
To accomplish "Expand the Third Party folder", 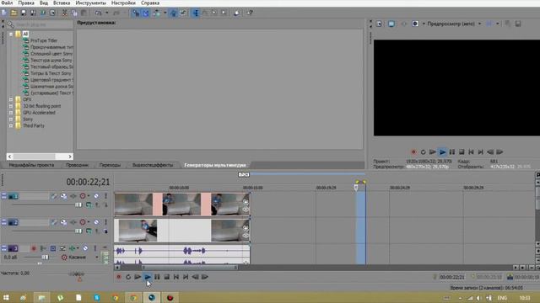I will (11, 125).
